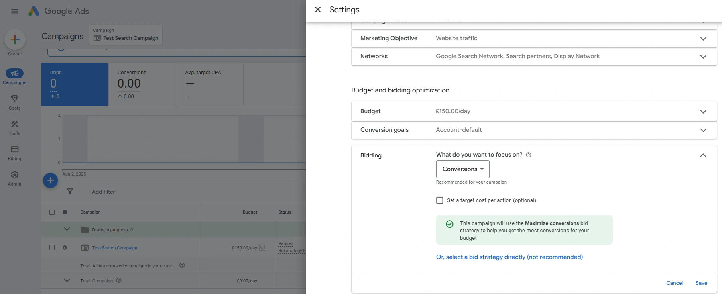722x294 pixels.
Task: Expand the Drafts in progress row
Action: pos(67,229)
